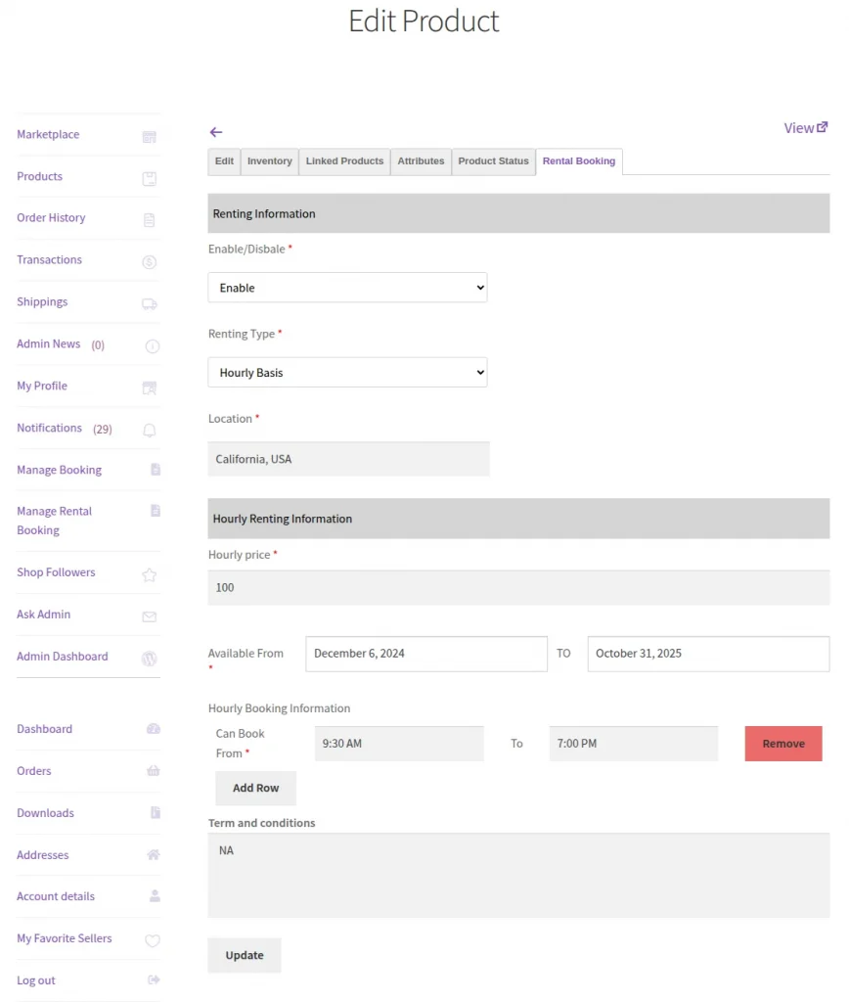Open the View product link
The height and width of the screenshot is (1002, 849).
click(x=805, y=128)
